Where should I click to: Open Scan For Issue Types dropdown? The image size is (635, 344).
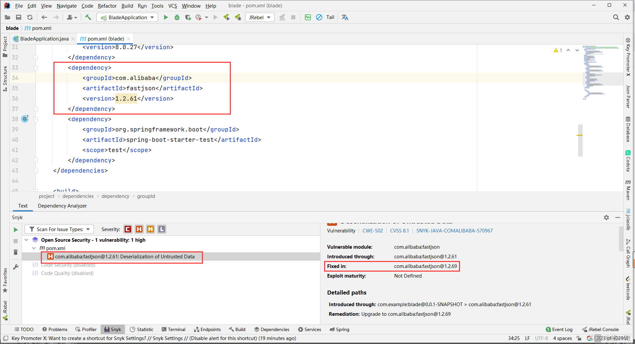click(x=59, y=229)
